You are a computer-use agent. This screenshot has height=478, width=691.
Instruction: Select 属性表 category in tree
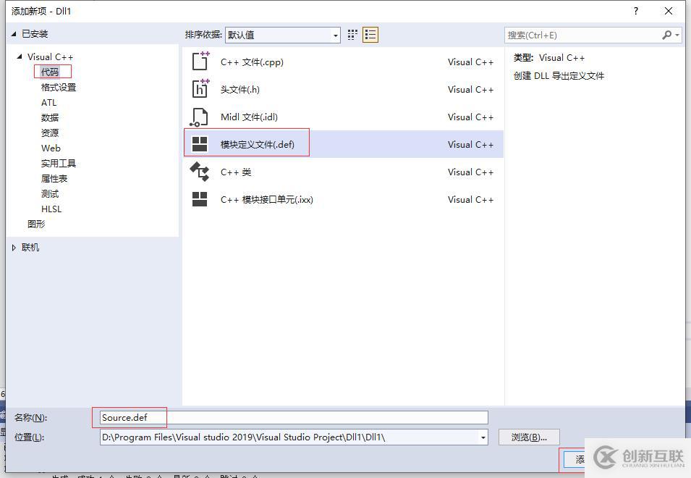(x=54, y=179)
